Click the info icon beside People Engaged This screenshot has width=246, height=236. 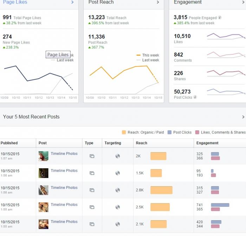pos(220,18)
